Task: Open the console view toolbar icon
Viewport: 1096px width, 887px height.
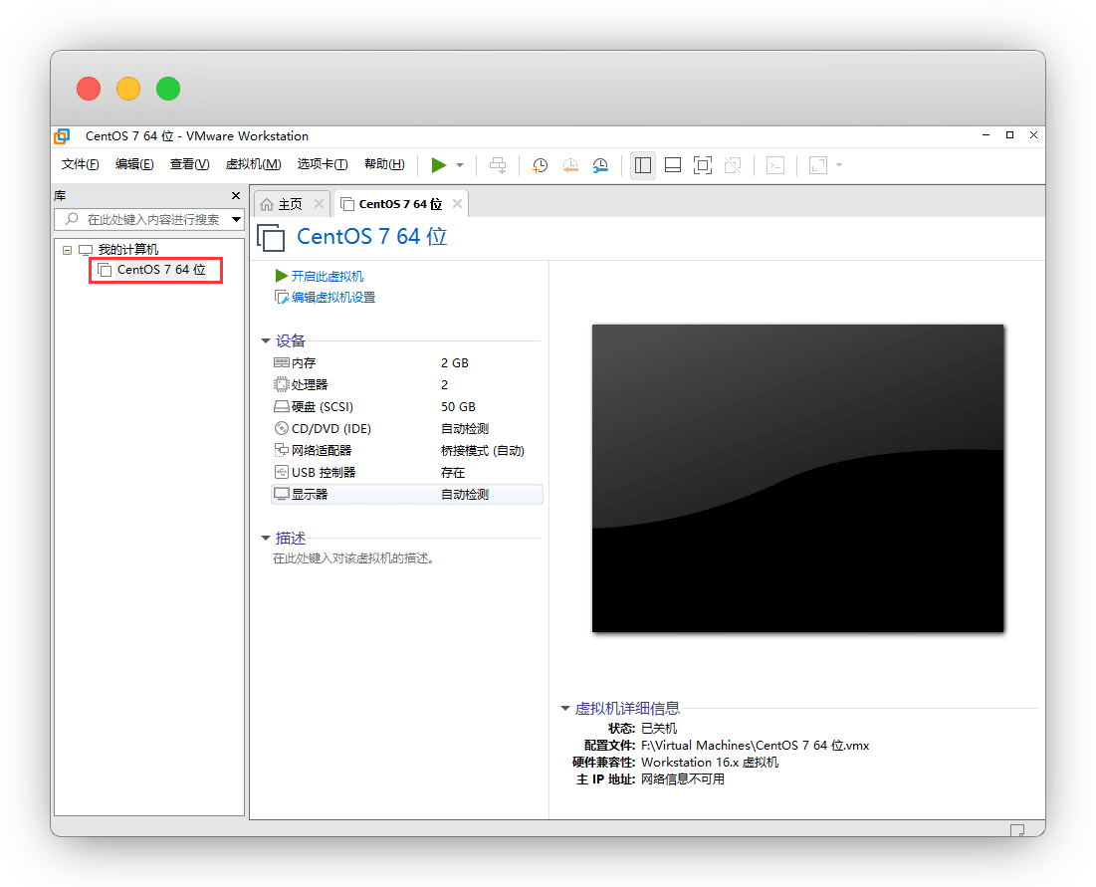Action: [x=775, y=165]
